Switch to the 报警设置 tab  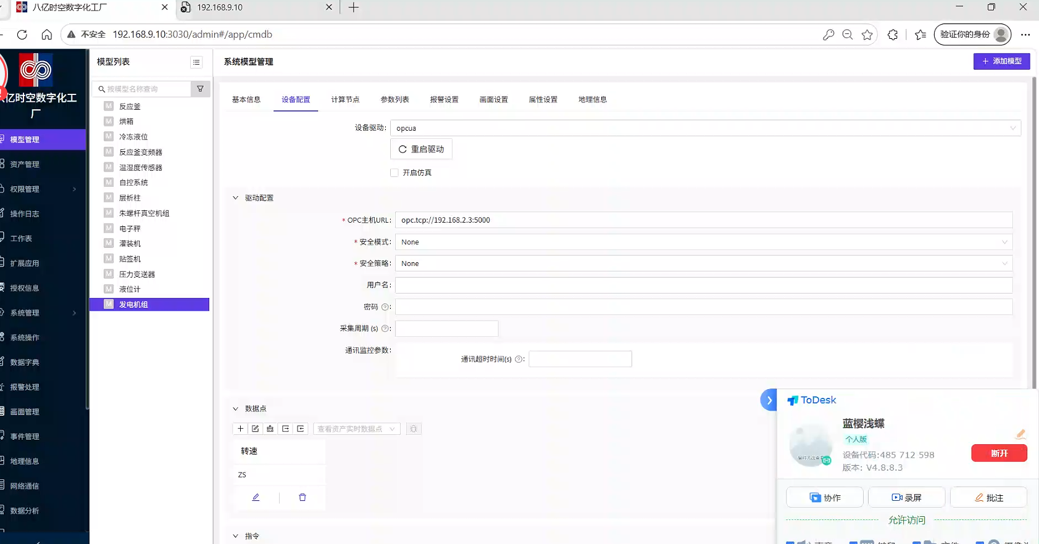(x=444, y=99)
